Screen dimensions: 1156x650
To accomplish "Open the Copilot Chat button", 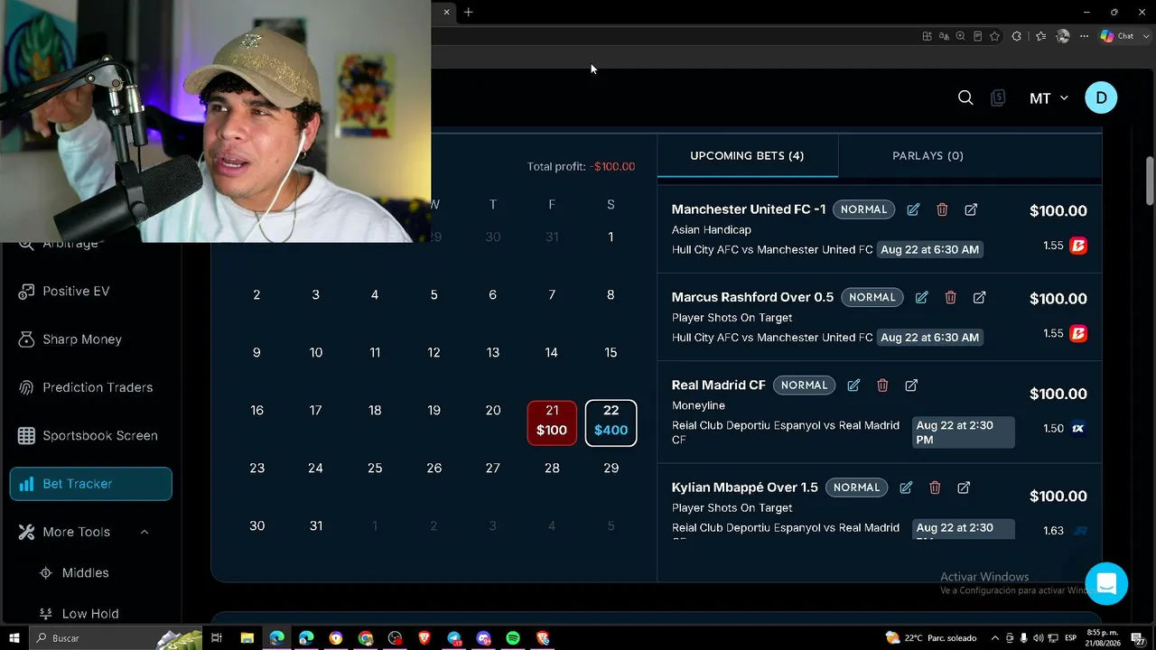I will (x=1117, y=36).
